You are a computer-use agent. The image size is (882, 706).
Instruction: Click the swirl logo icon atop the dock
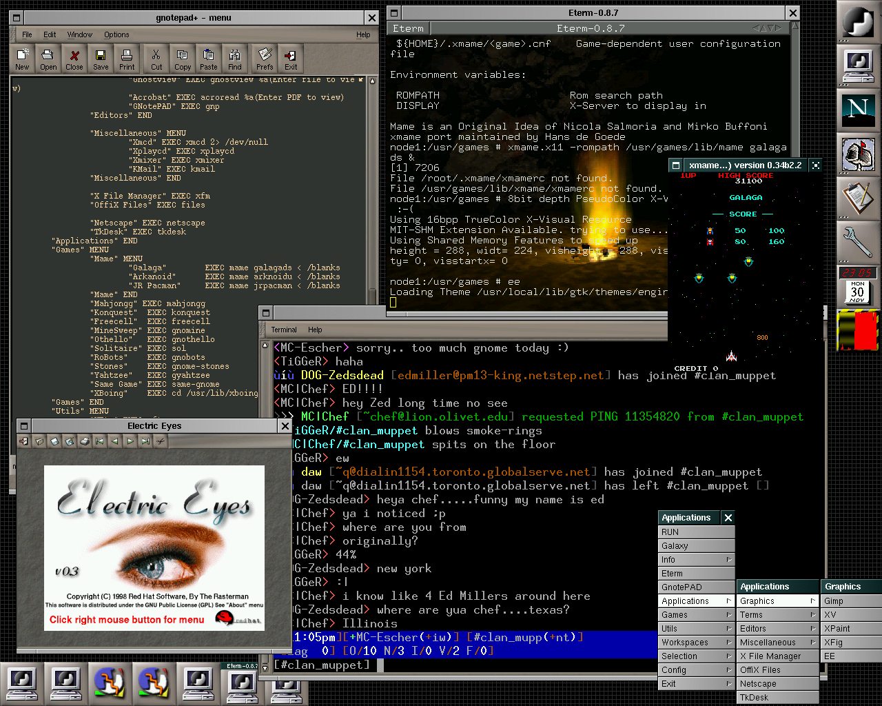(859, 22)
